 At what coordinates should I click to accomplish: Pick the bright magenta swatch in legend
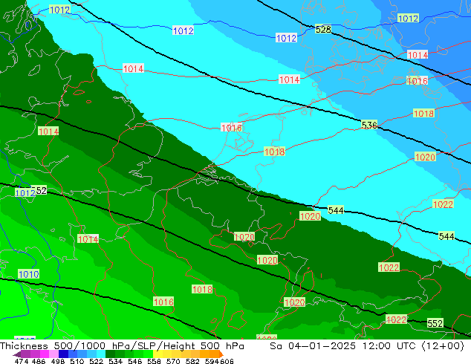45,354
